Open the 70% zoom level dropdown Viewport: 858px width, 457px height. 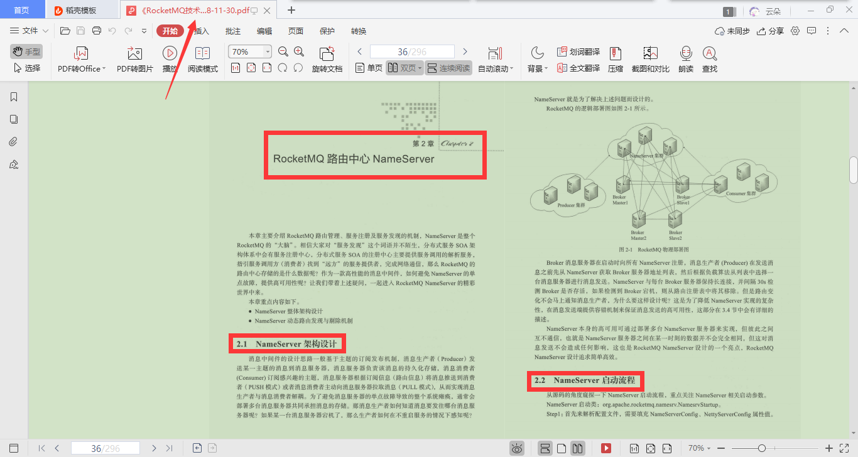tap(268, 51)
